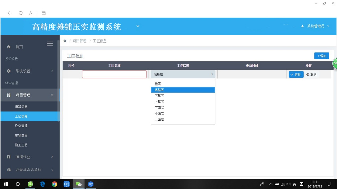Select 垫层 from the dropdown list
Screen dimensions: 337x189
[183, 84]
